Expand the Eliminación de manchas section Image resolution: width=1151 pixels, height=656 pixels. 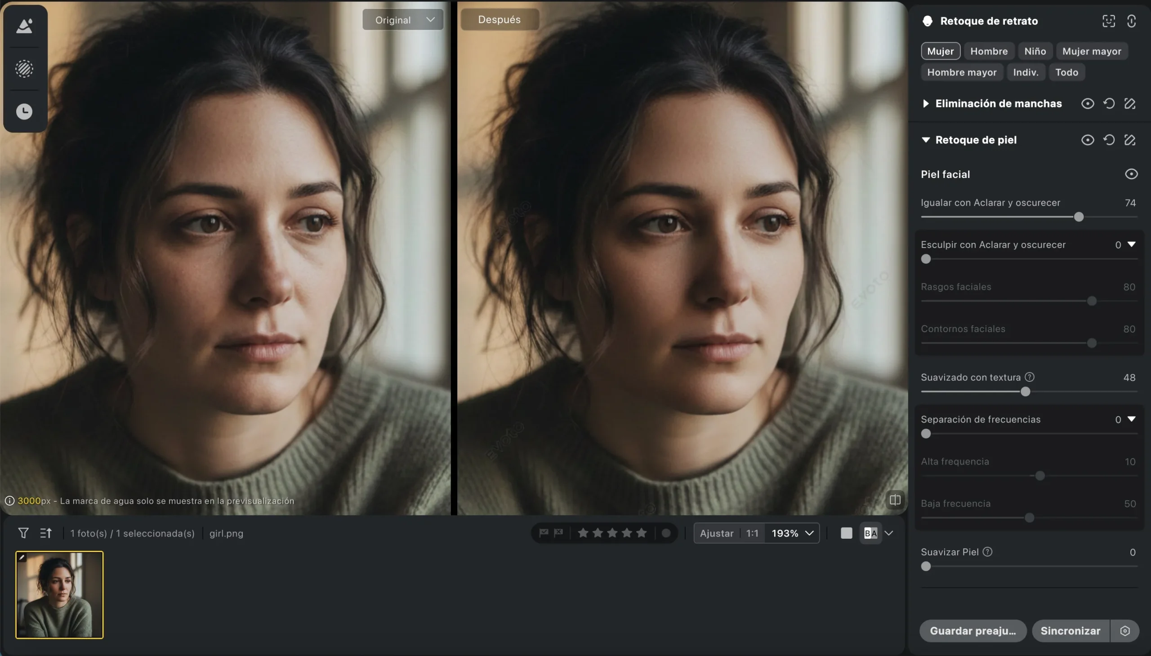926,104
